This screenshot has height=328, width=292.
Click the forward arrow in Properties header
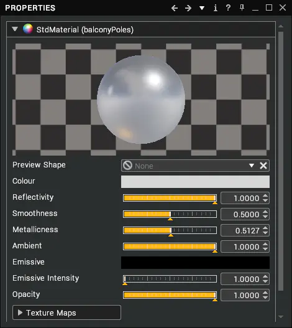tap(188, 8)
